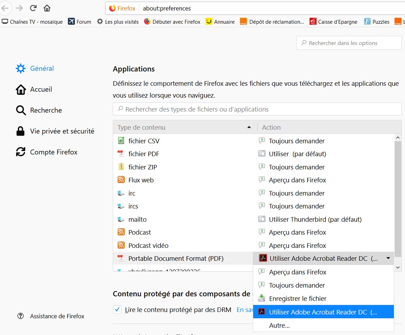
Task: Open the Général settings gear icon
Action: [x=21, y=69]
